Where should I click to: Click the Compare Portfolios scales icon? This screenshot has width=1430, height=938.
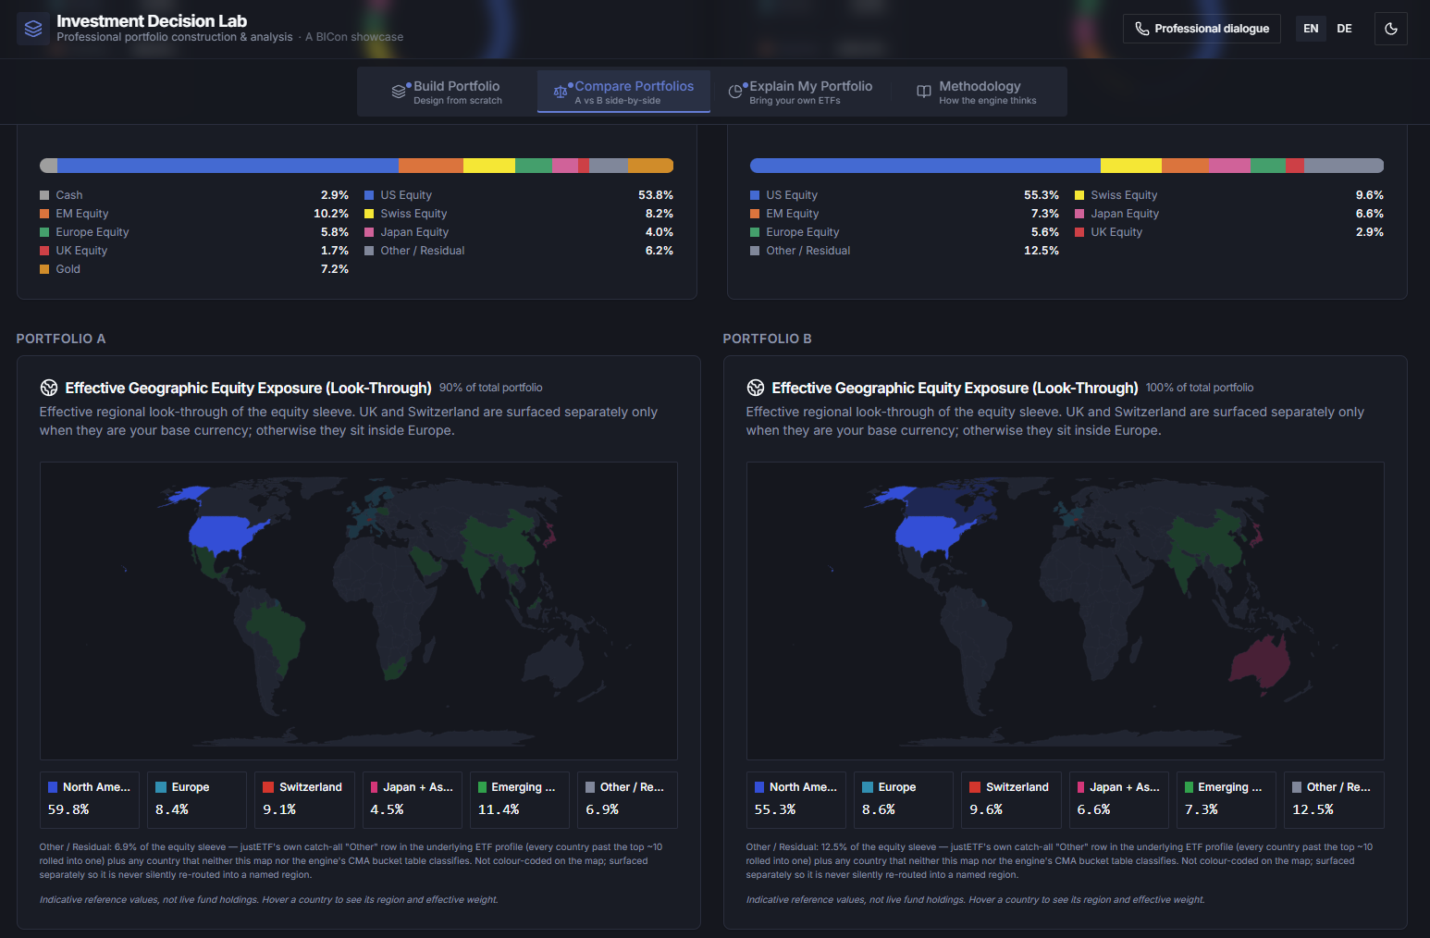pyautogui.click(x=560, y=92)
